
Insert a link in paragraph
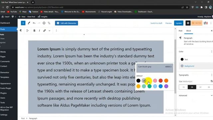point(44,31)
